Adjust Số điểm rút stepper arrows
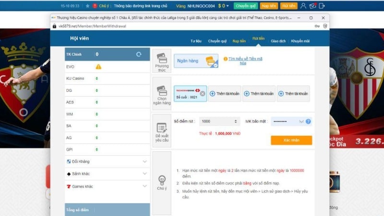The width and height of the screenshot is (384, 216). coord(235,121)
